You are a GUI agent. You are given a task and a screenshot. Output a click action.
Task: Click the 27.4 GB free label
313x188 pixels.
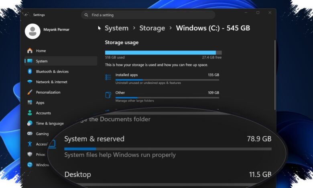(x=212, y=57)
